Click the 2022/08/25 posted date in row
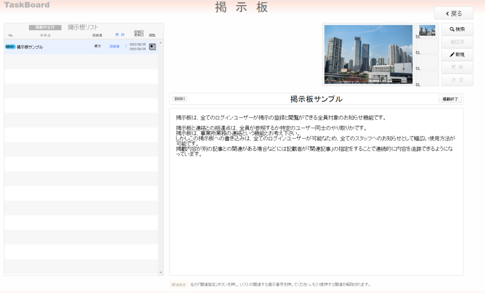This screenshot has width=485, height=293. pos(138,45)
